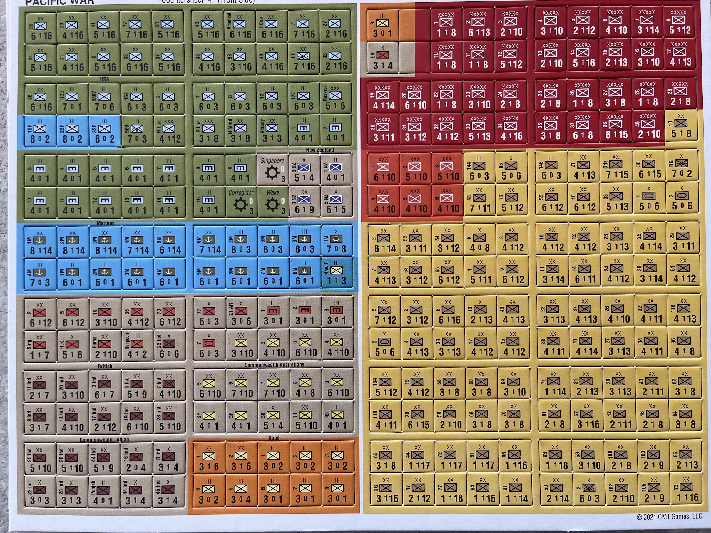Select the 1SF blue regiment counter
The width and height of the screenshot is (711, 533).
(40, 132)
